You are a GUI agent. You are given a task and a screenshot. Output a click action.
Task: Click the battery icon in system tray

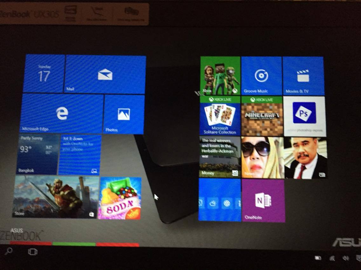pos(318,258)
